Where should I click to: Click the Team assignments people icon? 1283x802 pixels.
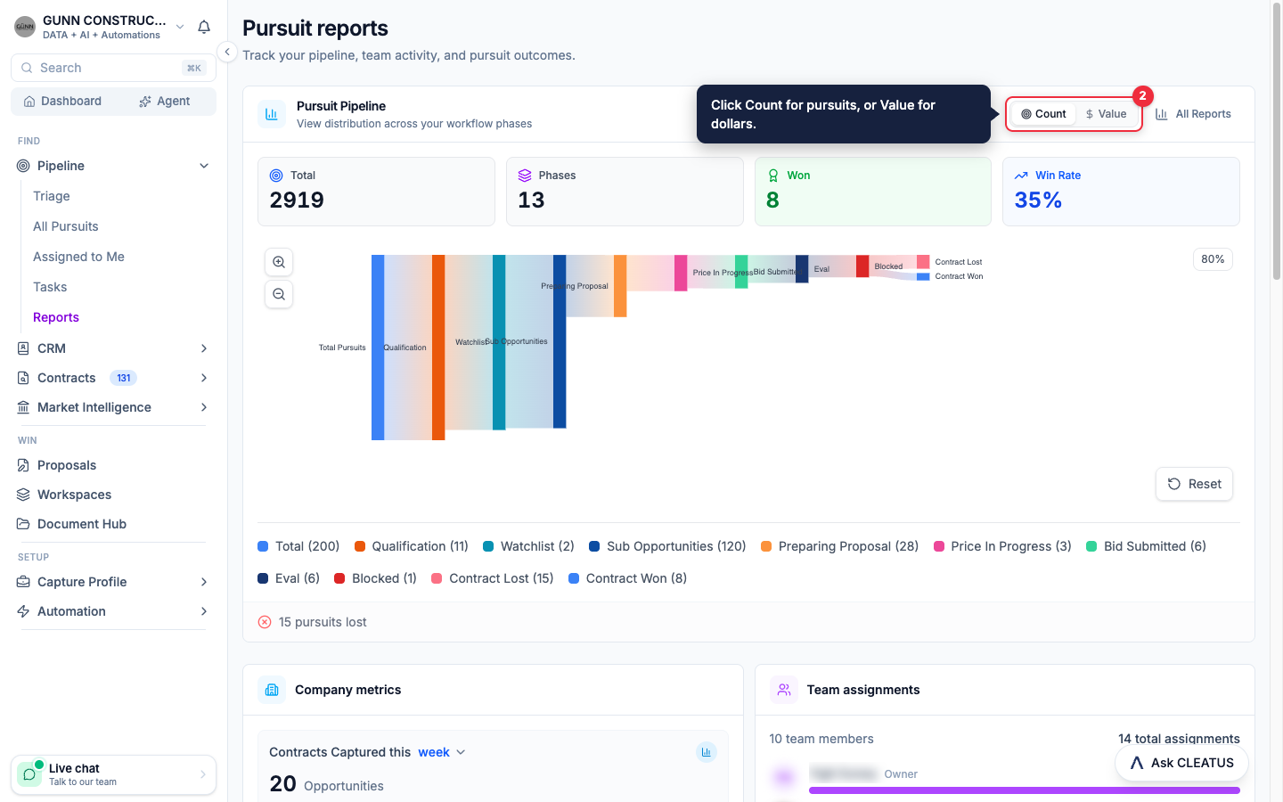[784, 690]
